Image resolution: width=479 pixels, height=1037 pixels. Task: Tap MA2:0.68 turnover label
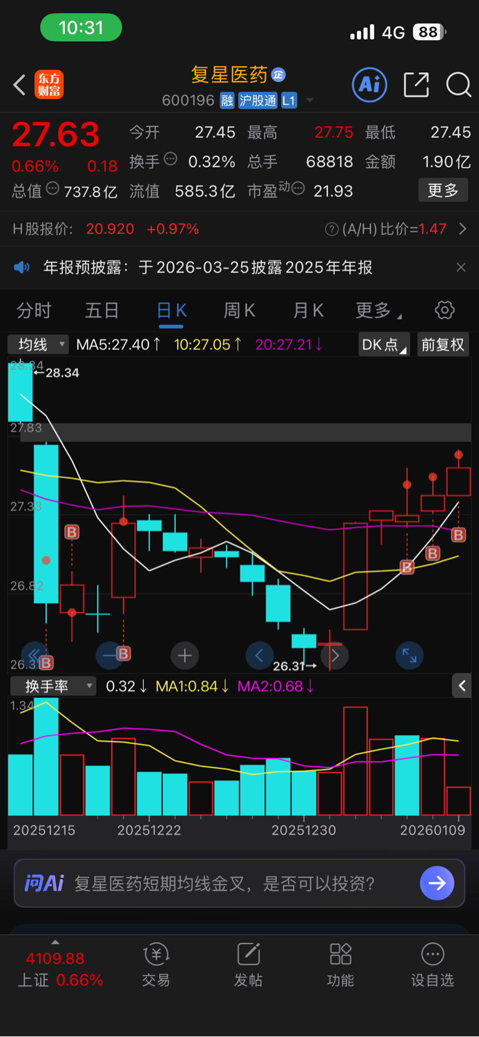tap(276, 687)
